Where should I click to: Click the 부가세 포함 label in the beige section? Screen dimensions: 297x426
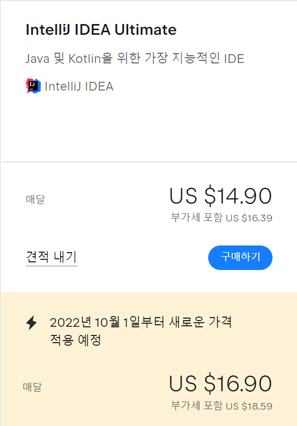196,406
